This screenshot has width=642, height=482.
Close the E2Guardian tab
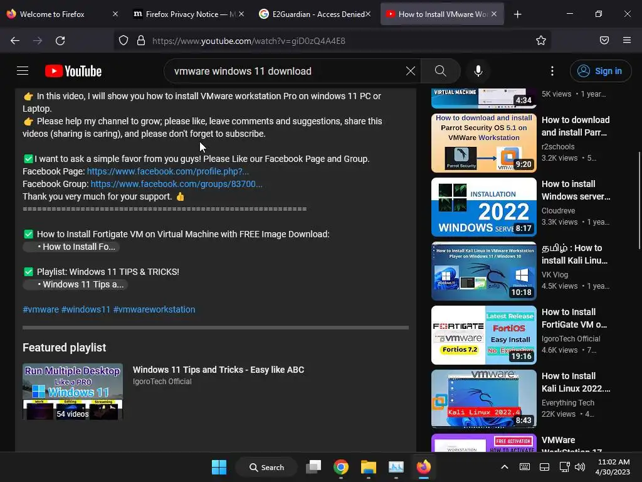click(367, 14)
